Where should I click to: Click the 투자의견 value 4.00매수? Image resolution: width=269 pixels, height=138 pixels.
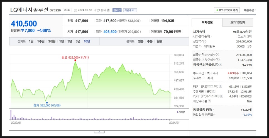tap(233, 73)
